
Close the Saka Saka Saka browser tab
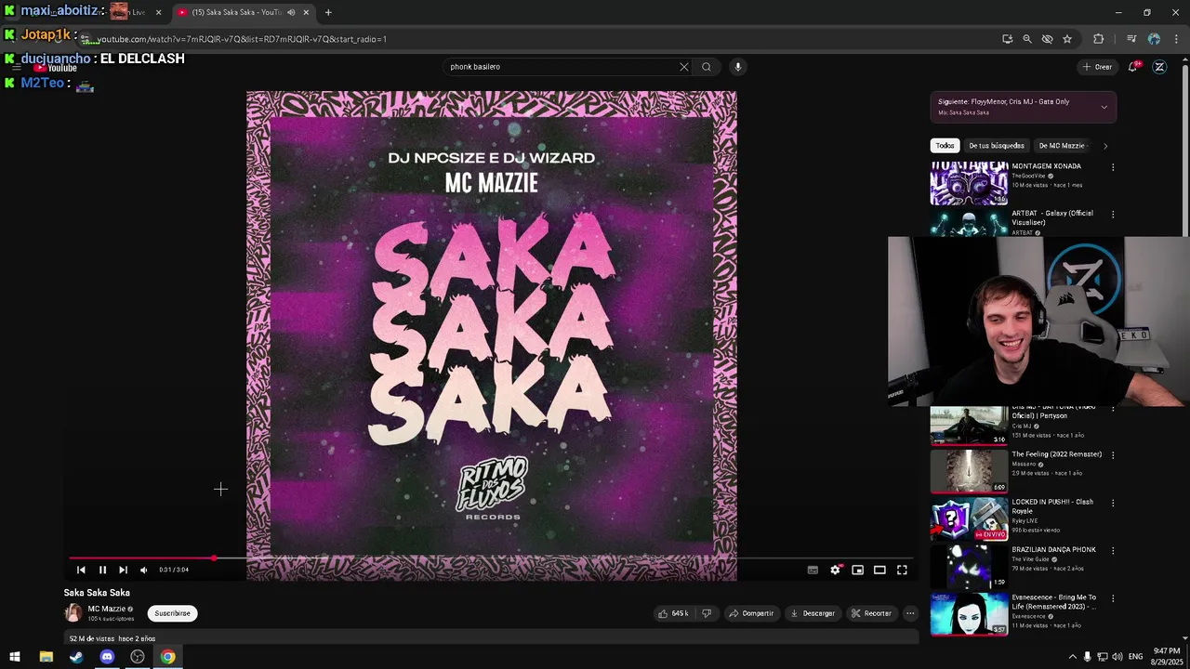click(x=306, y=12)
